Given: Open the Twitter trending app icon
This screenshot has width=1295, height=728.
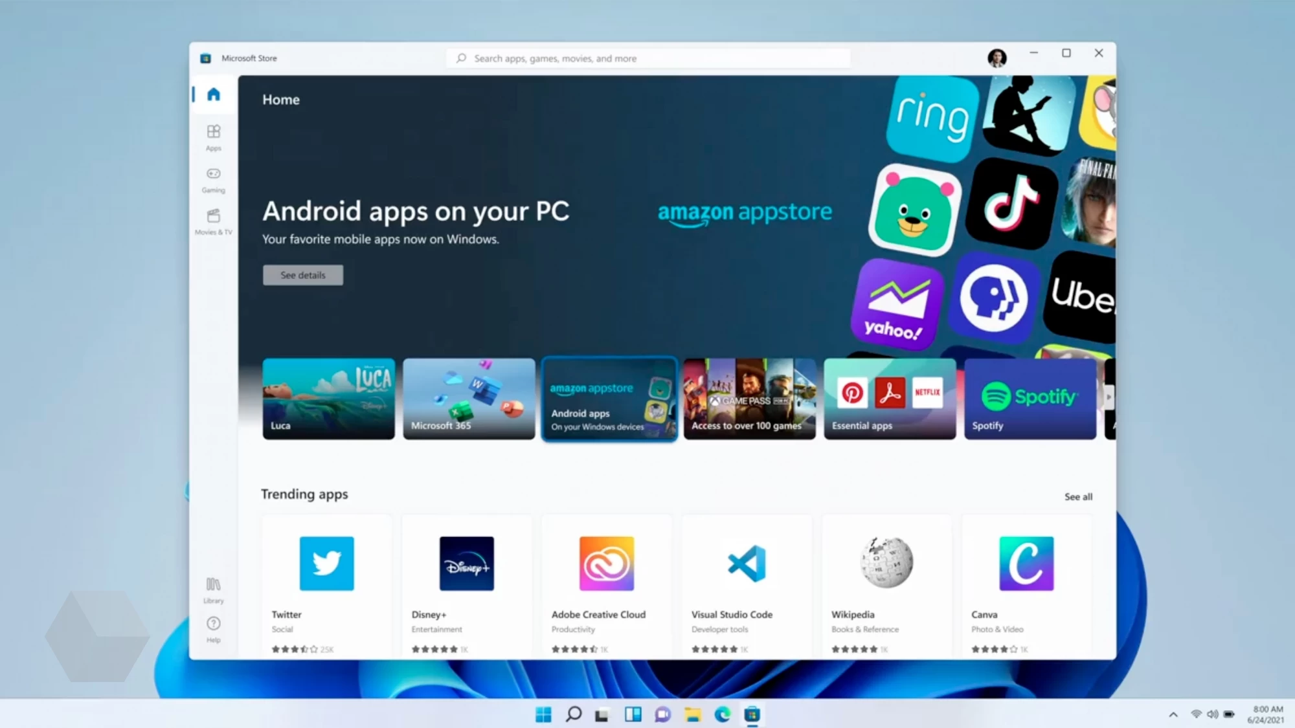Looking at the screenshot, I should pyautogui.click(x=326, y=563).
